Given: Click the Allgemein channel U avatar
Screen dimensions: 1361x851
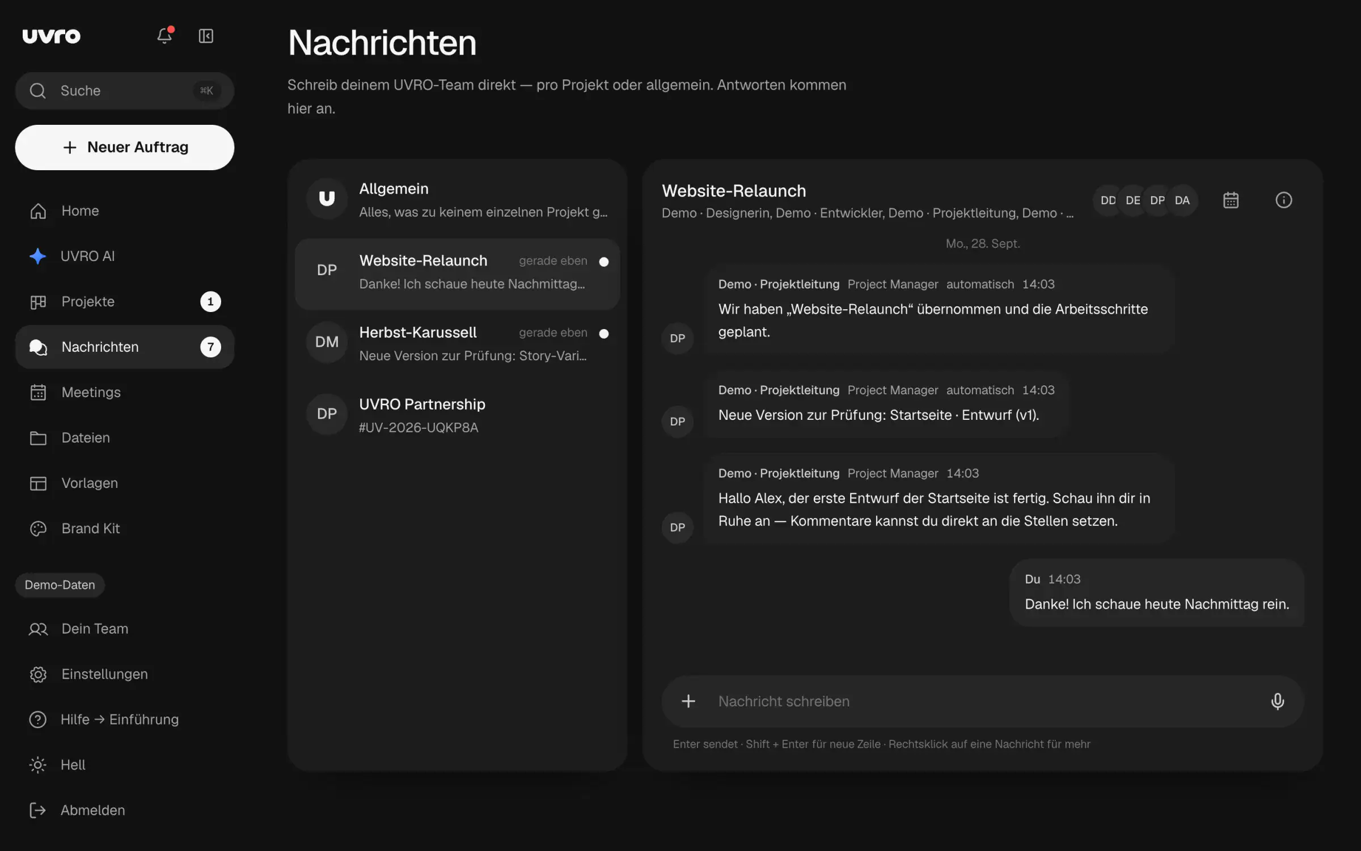Looking at the screenshot, I should pyautogui.click(x=327, y=199).
